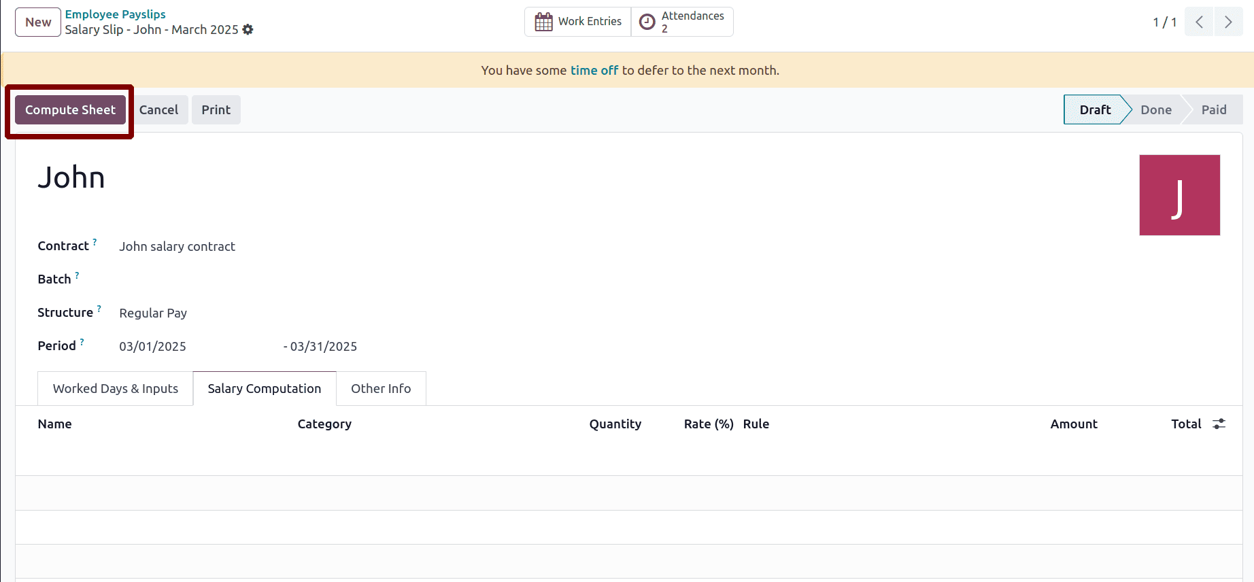
Task: Select the Done status stage
Action: click(x=1156, y=109)
